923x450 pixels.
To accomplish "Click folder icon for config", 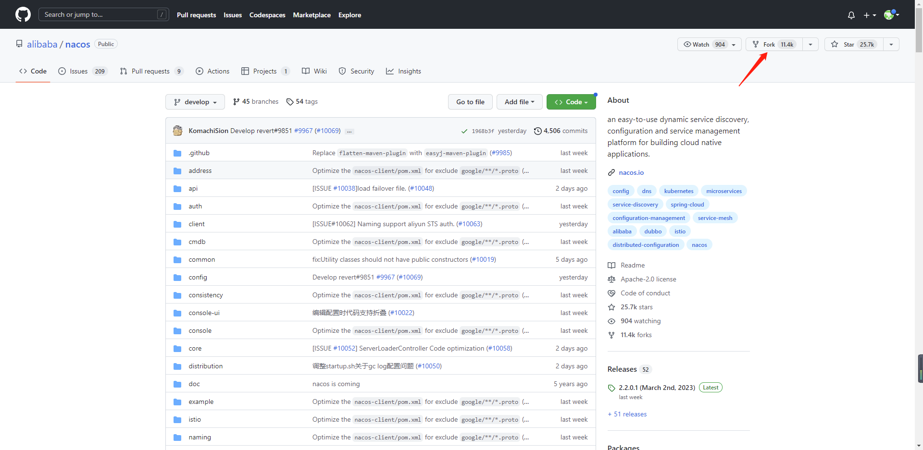I will (x=177, y=277).
